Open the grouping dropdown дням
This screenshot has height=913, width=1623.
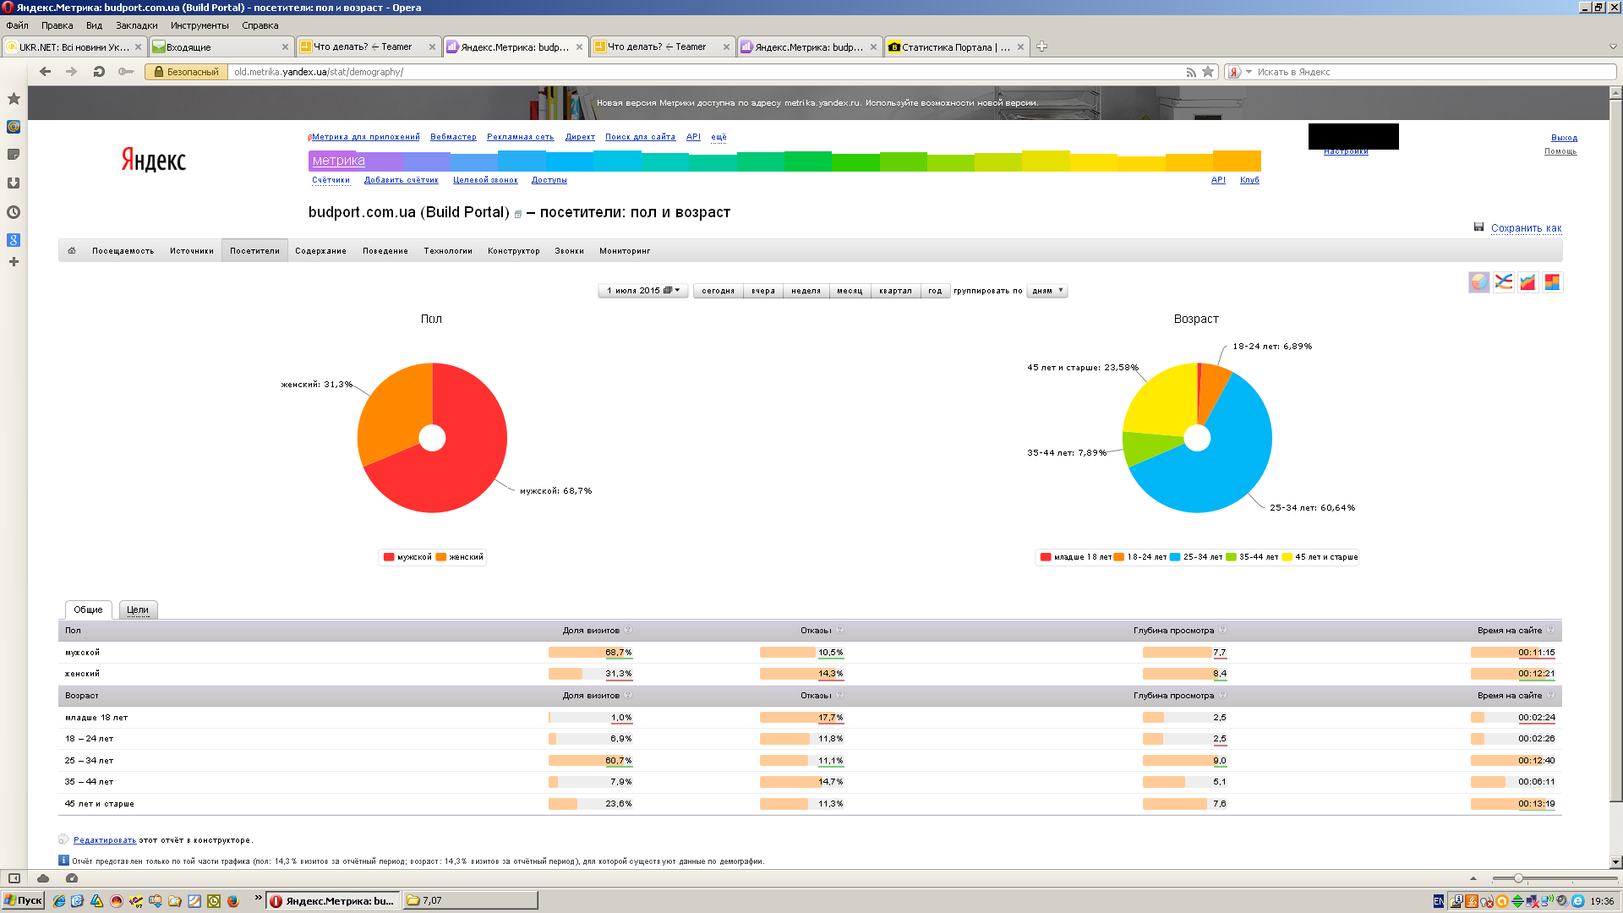pyautogui.click(x=1047, y=291)
